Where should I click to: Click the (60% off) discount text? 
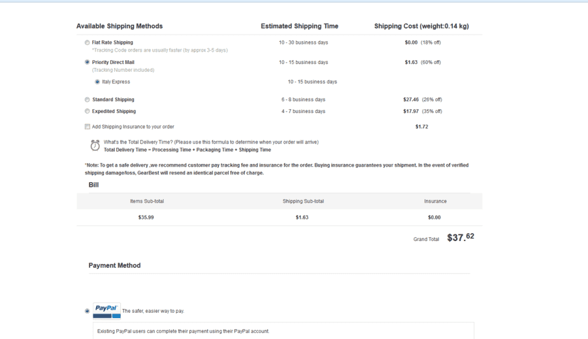coord(431,62)
